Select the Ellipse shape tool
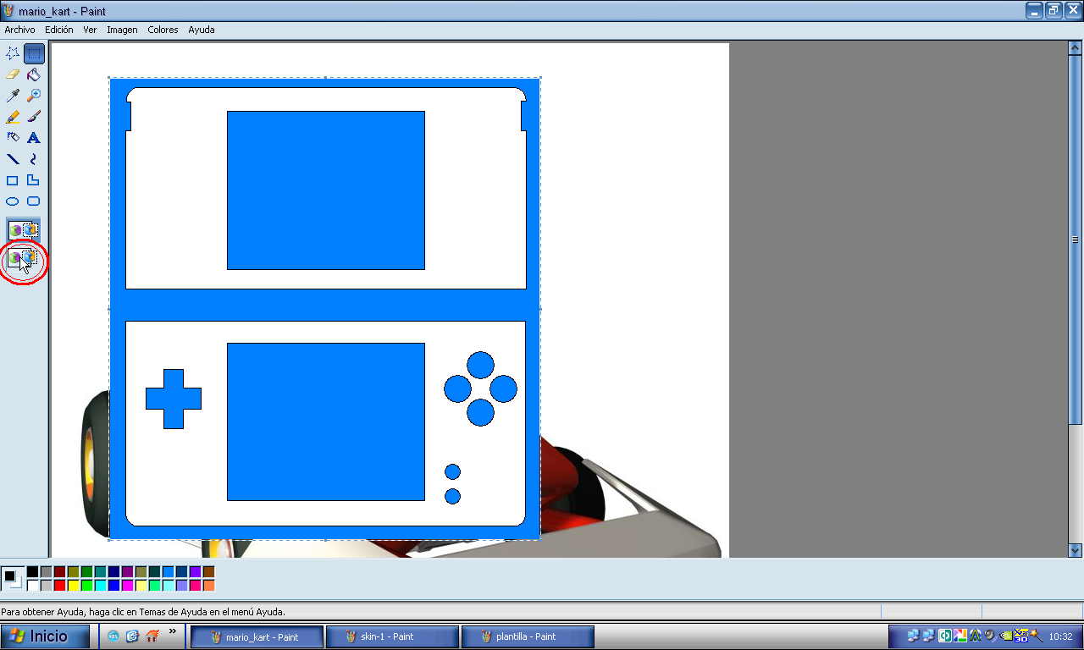 click(13, 201)
